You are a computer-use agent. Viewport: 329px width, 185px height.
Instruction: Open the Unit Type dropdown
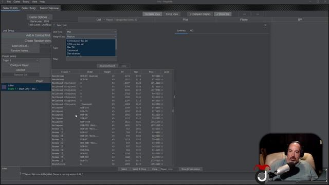[92, 32]
